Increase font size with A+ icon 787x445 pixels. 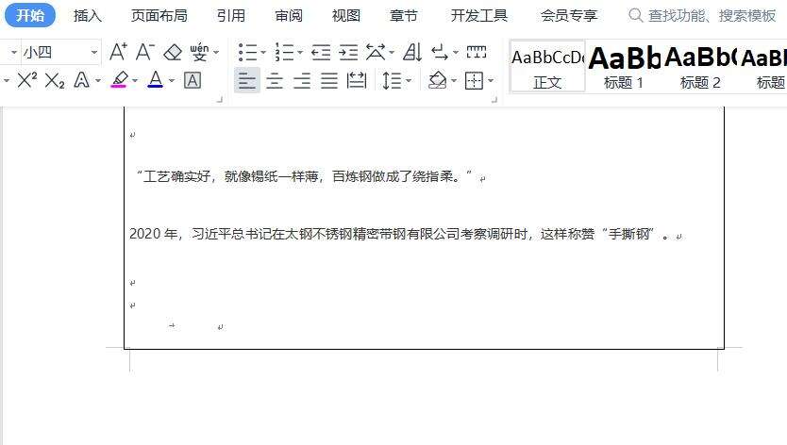click(119, 52)
